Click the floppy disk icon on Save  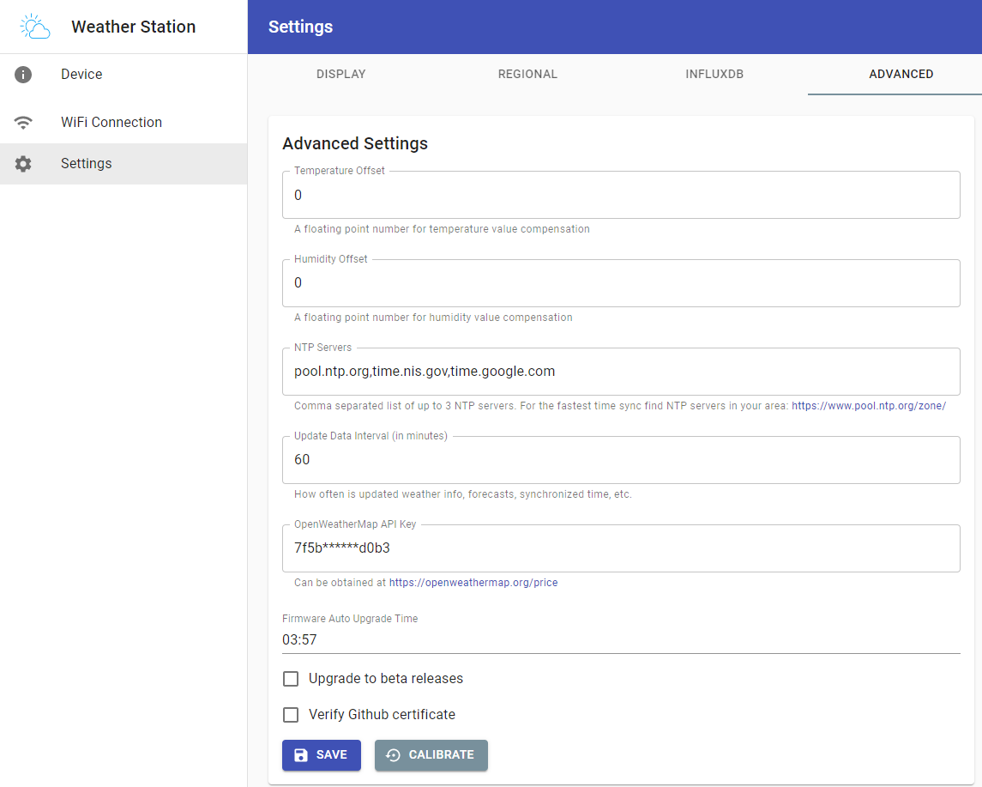pyautogui.click(x=301, y=755)
